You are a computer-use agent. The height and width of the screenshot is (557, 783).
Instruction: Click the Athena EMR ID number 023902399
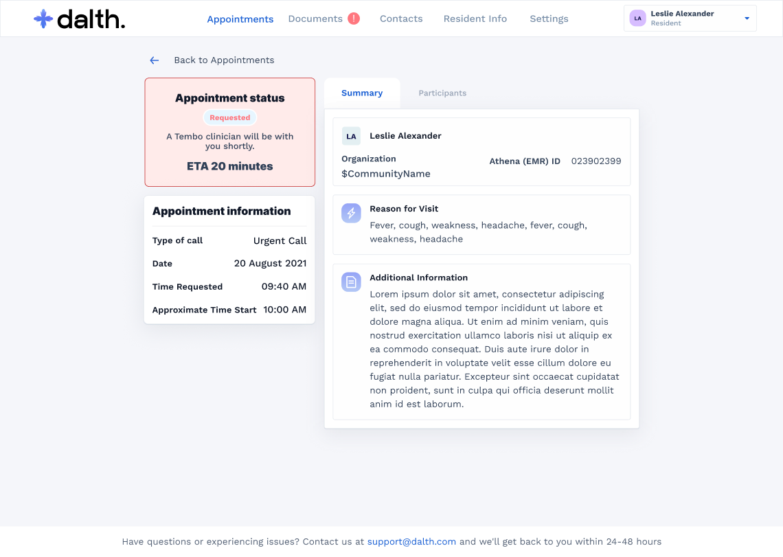tap(596, 161)
